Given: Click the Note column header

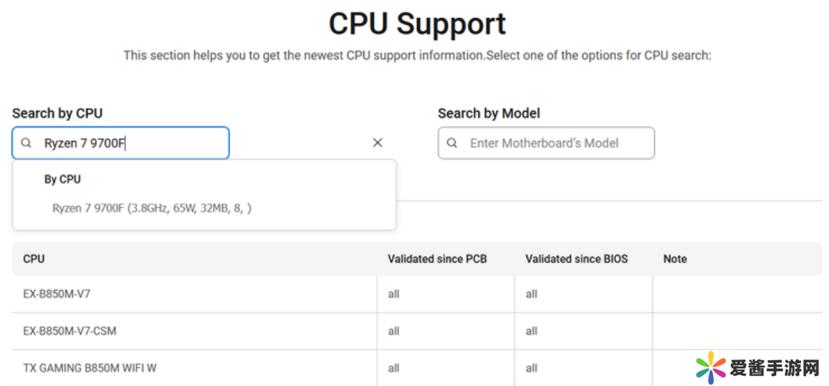Looking at the screenshot, I should point(675,259).
